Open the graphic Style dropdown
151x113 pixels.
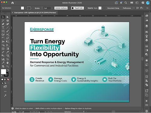pos(103,8)
